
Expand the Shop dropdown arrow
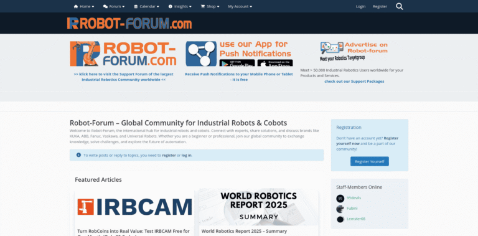pos(218,7)
